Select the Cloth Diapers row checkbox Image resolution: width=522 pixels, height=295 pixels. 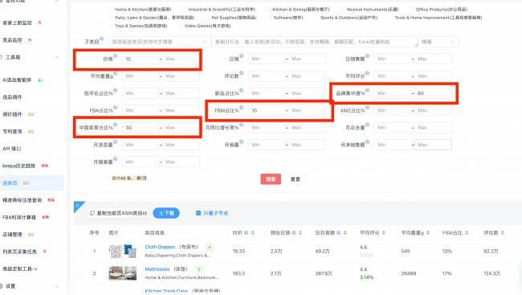coord(80,251)
